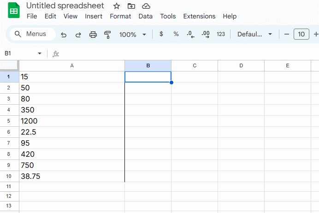Click the Undo arrow
Screen dimensions: 319x213
(64, 35)
